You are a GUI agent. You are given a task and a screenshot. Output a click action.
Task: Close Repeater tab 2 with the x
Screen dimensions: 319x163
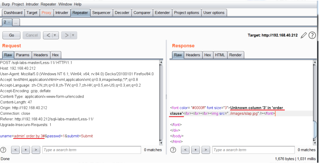point(9,22)
